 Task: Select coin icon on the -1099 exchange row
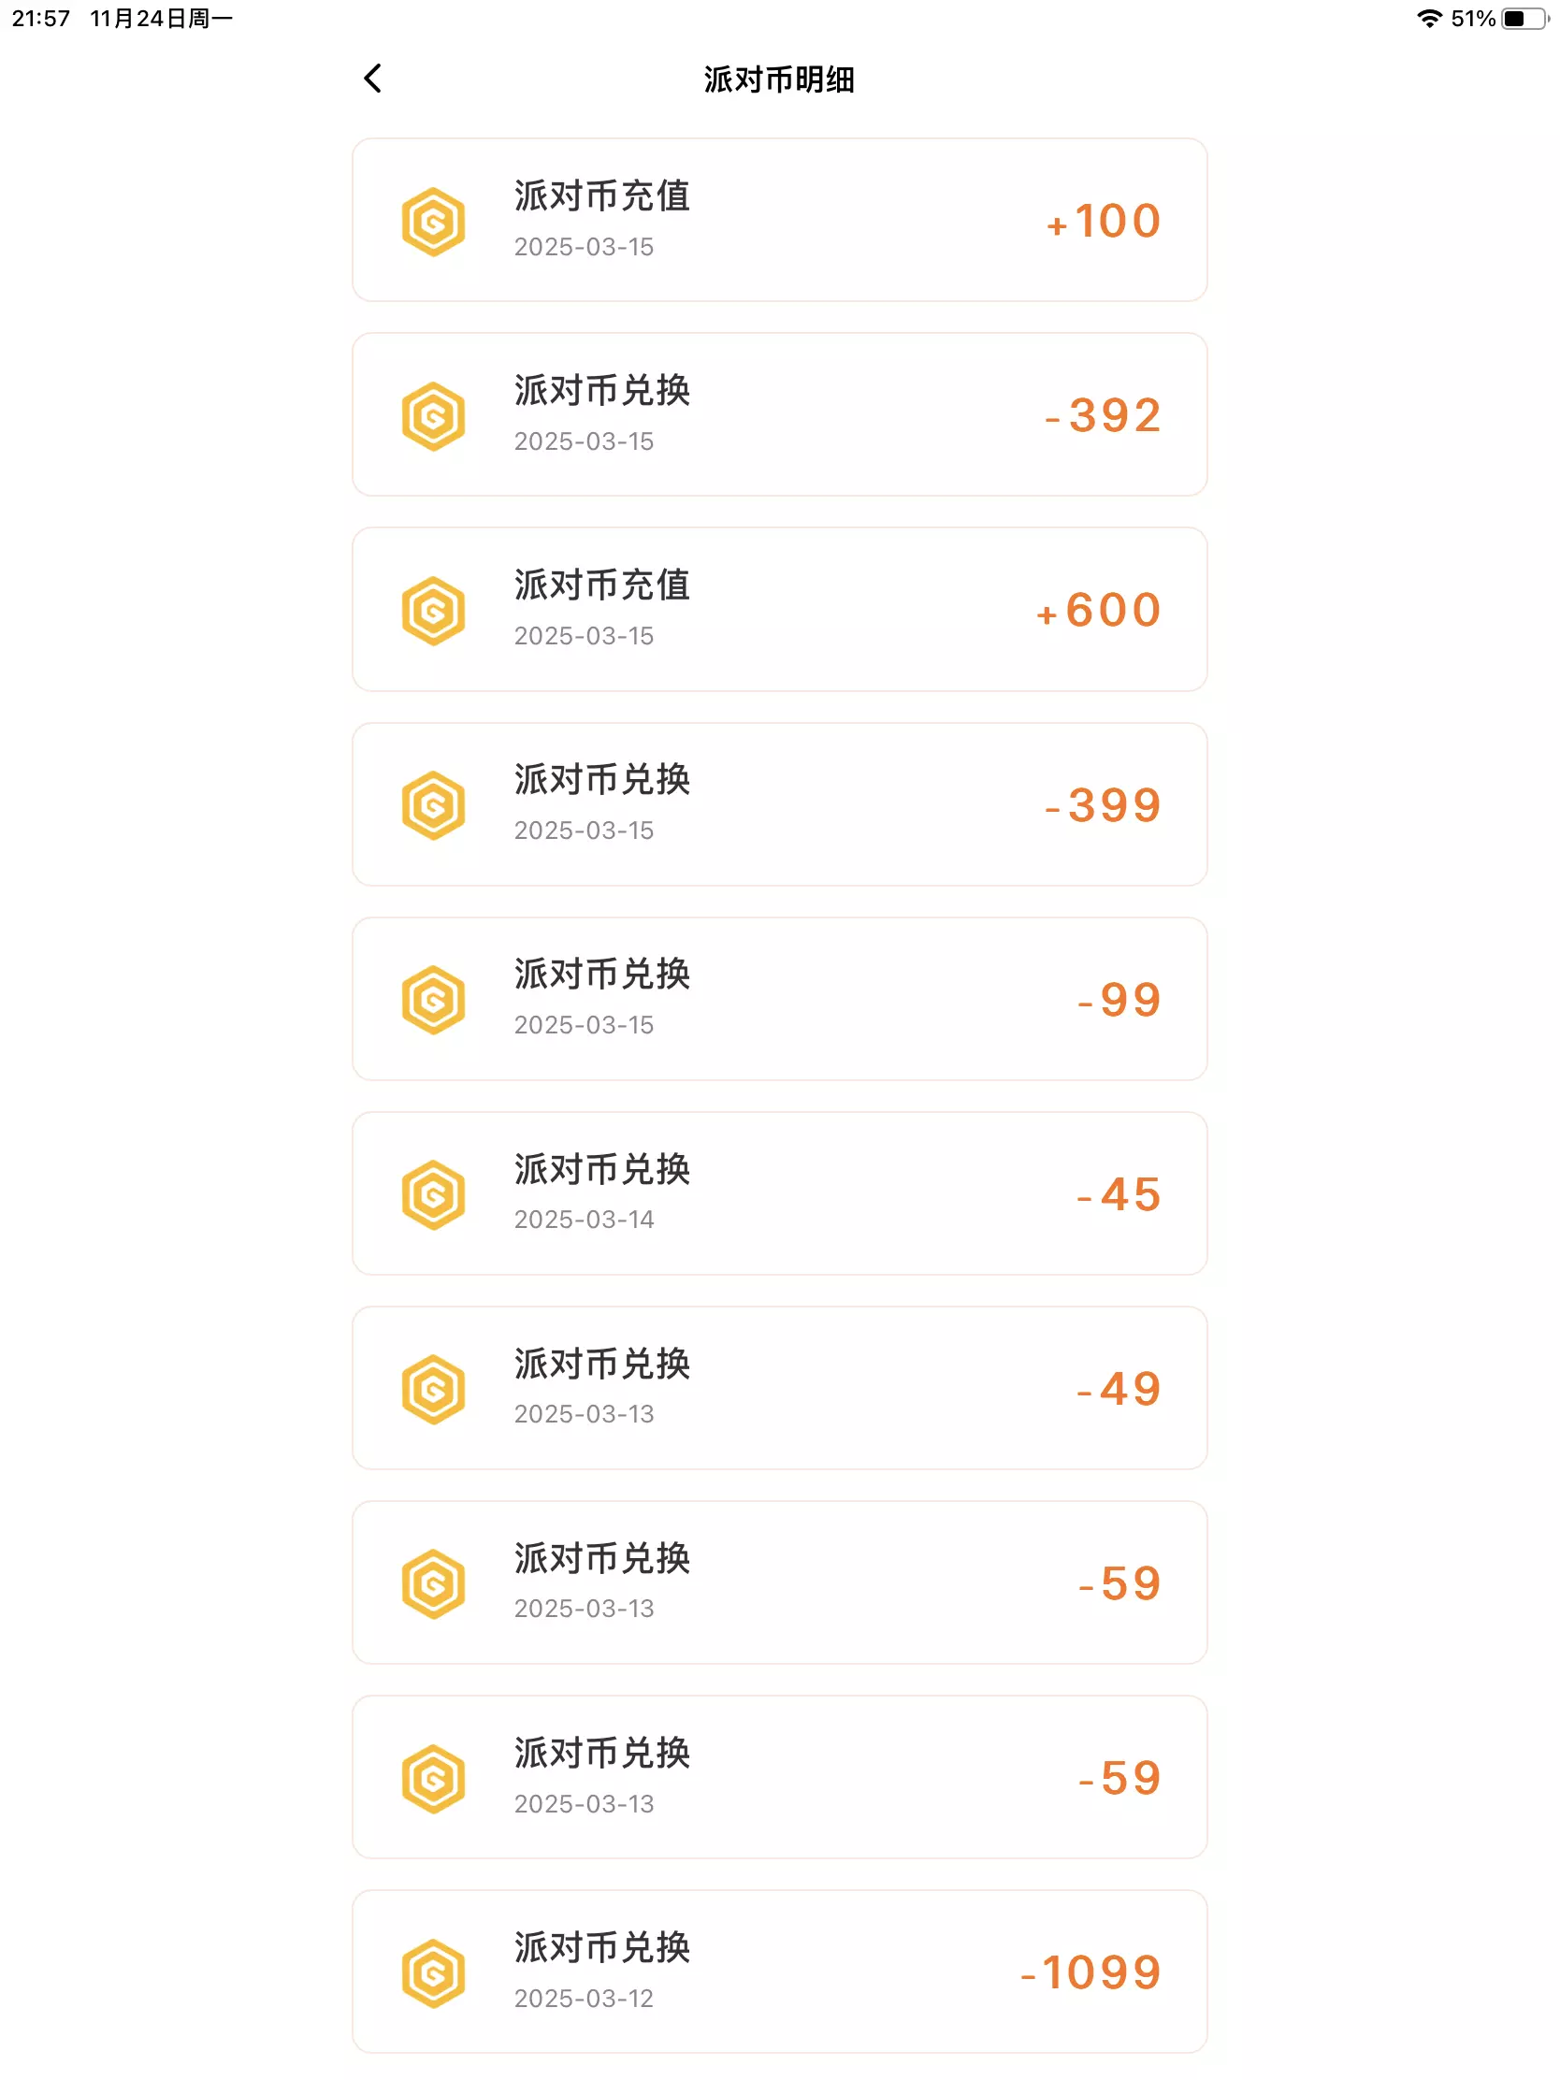point(434,1972)
